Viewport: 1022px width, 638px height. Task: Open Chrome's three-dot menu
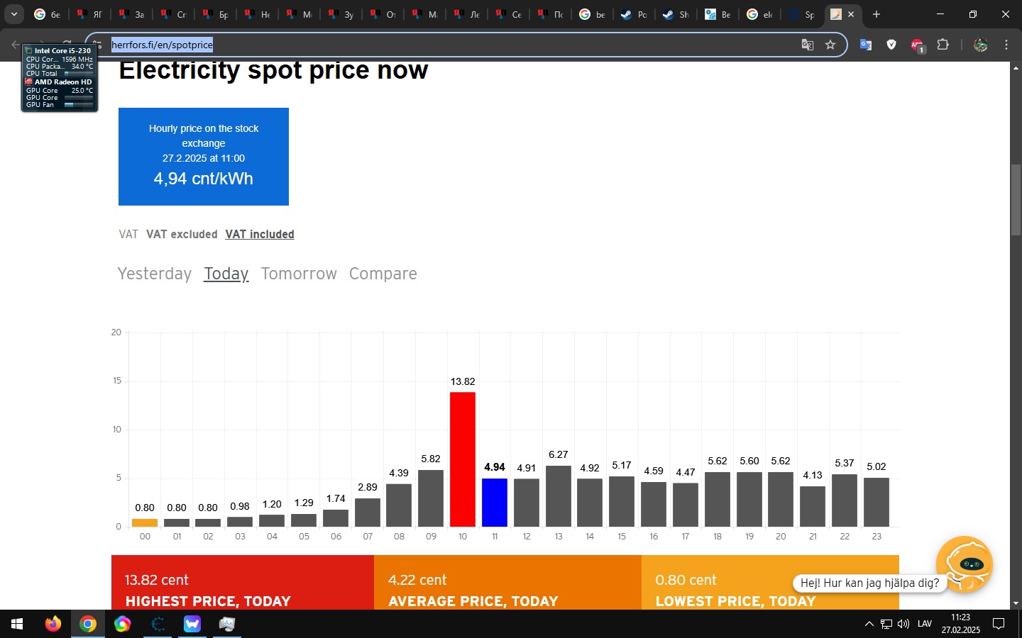point(1006,45)
